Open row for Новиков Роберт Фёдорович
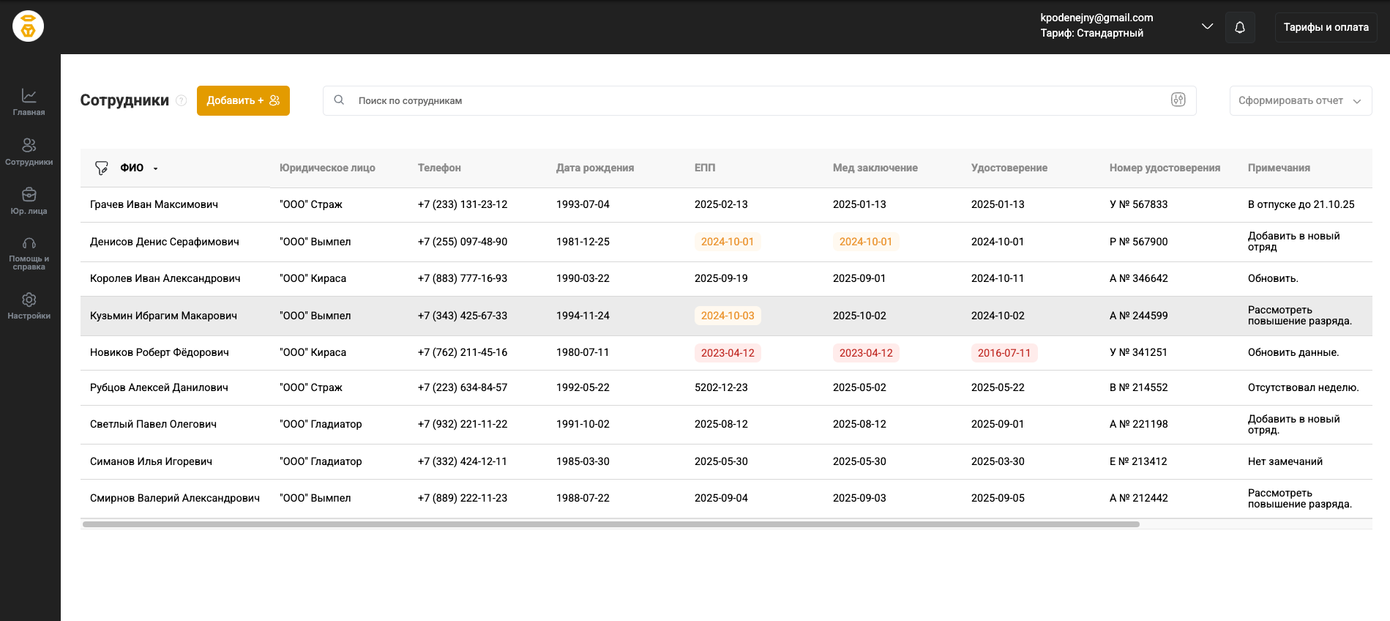The width and height of the screenshot is (1390, 621). click(x=726, y=352)
